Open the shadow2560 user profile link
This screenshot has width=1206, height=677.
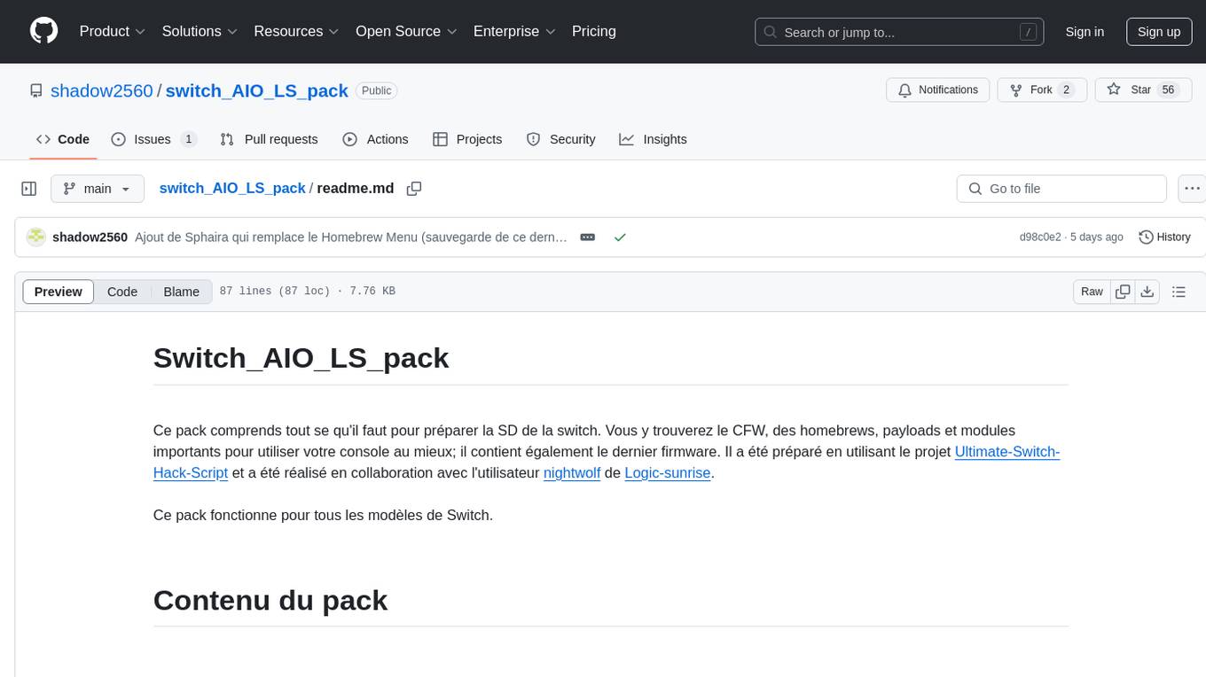point(102,90)
